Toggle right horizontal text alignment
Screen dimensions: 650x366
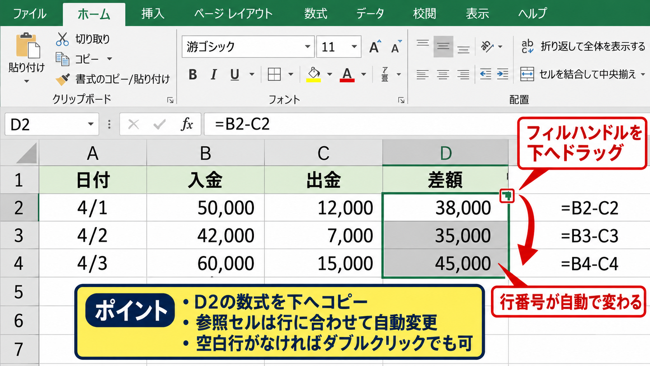tap(463, 74)
